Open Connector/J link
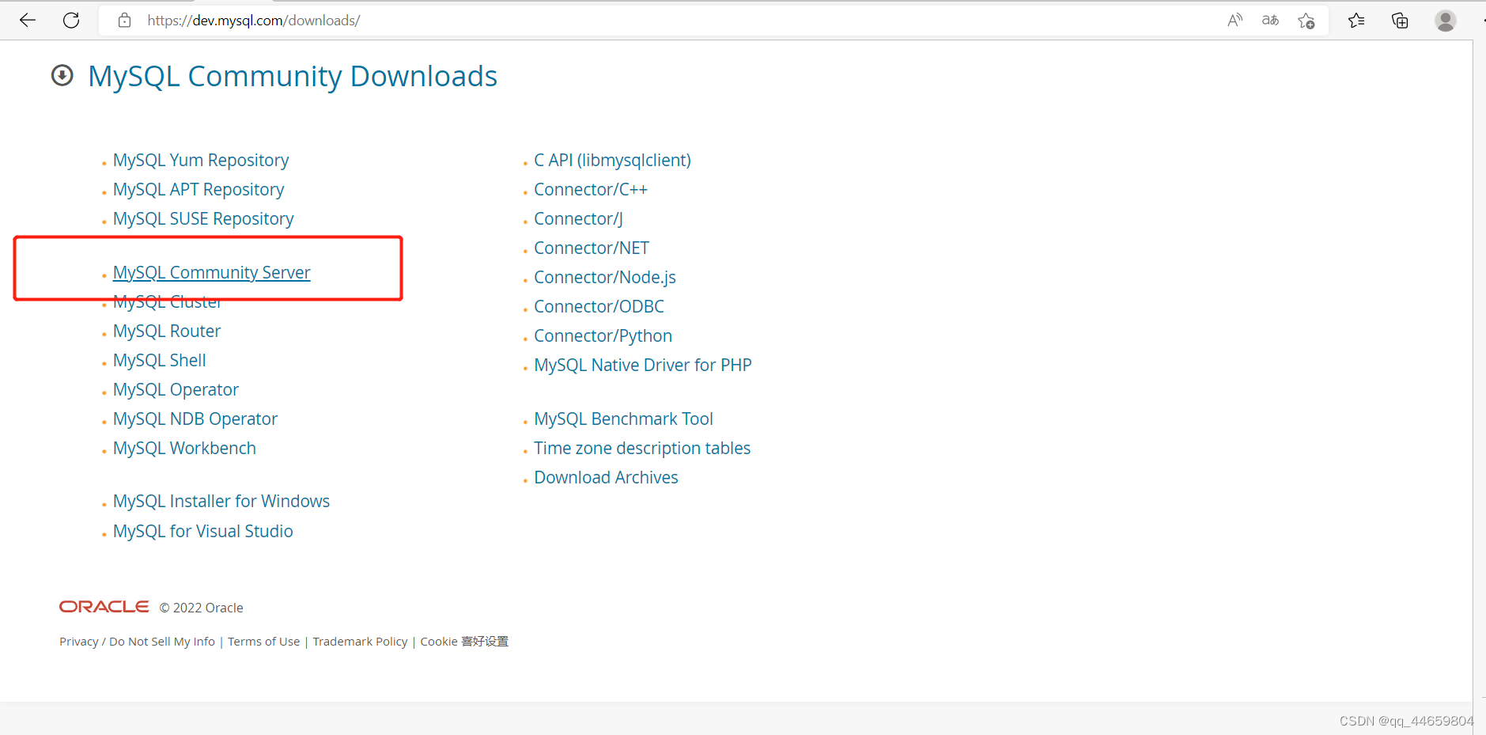 point(579,219)
